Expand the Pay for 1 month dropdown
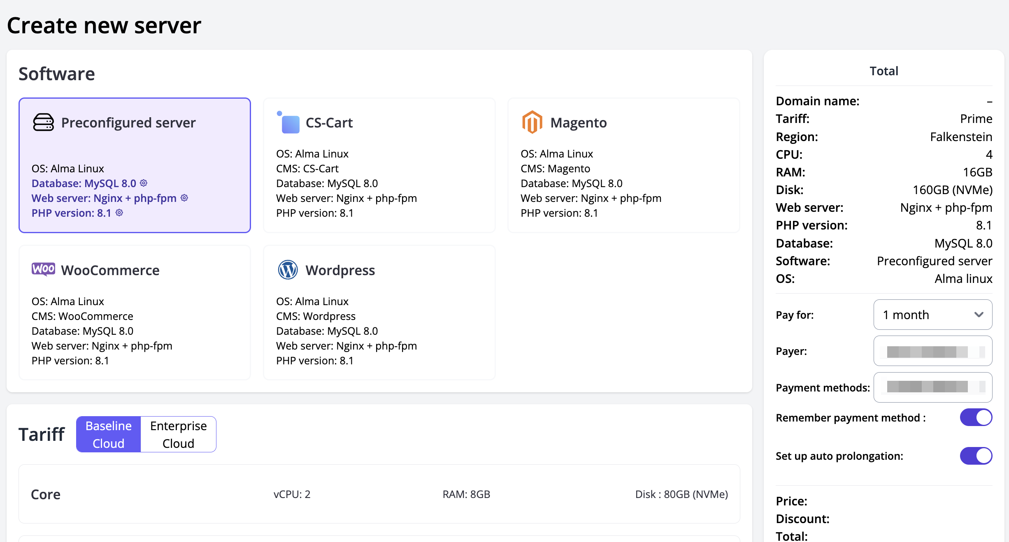The image size is (1009, 542). click(932, 315)
